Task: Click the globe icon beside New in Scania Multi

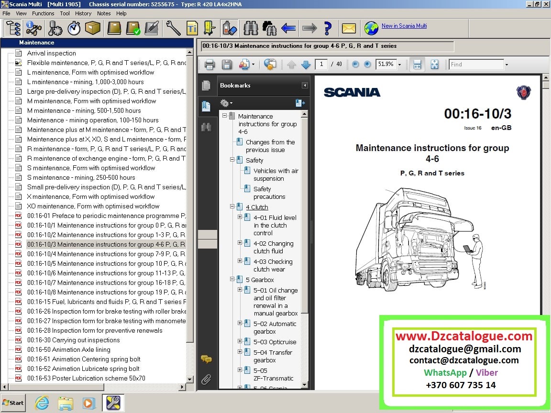Action: coord(371,28)
